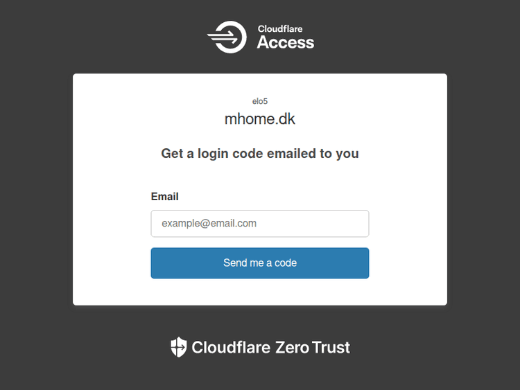The image size is (520, 390).
Task: Click the example@email.com placeholder text
Action: 209,224
